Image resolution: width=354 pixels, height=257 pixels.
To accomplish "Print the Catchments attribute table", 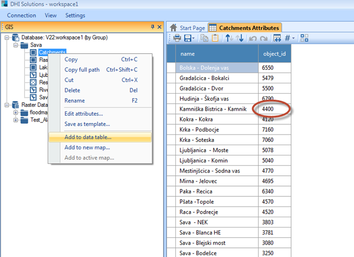I will 177,38.
